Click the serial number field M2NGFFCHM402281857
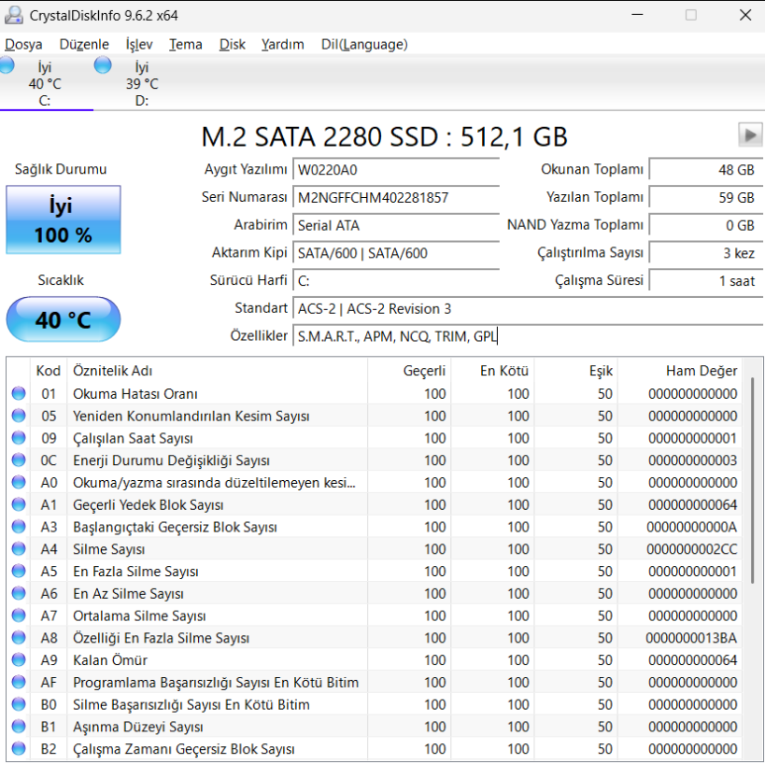 coord(396,198)
